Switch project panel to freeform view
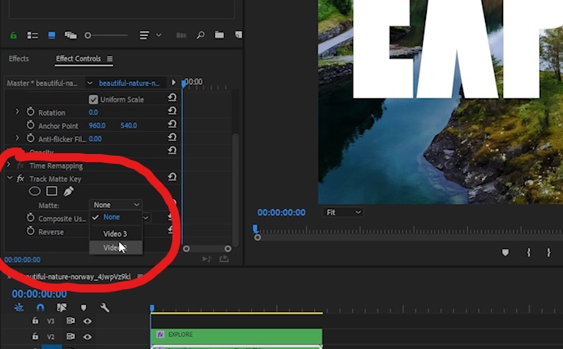The width and height of the screenshot is (563, 349). coord(71,35)
